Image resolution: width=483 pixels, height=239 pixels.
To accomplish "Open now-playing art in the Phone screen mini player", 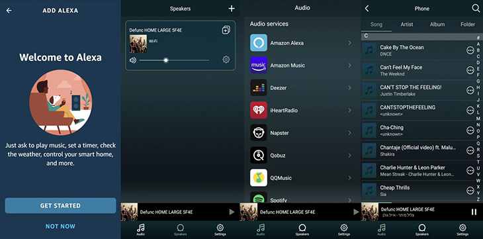I will (370, 212).
